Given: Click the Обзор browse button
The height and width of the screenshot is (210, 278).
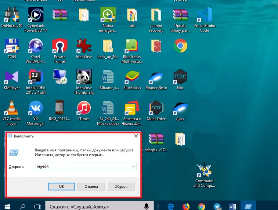Looking at the screenshot, I should [x=121, y=186].
